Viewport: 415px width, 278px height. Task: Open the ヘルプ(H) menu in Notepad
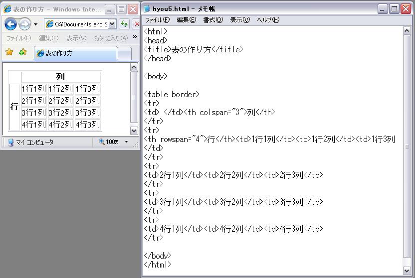click(268, 20)
